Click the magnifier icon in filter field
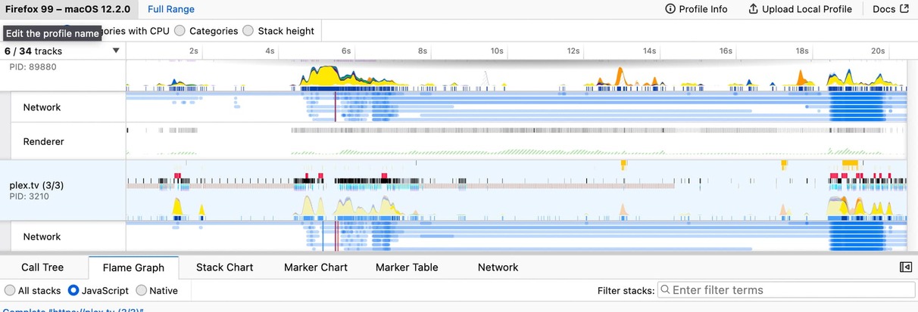 pyautogui.click(x=664, y=290)
